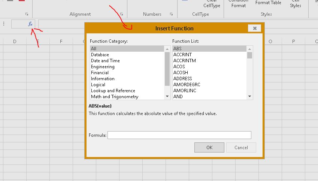Choose Date and Time category

105,61
